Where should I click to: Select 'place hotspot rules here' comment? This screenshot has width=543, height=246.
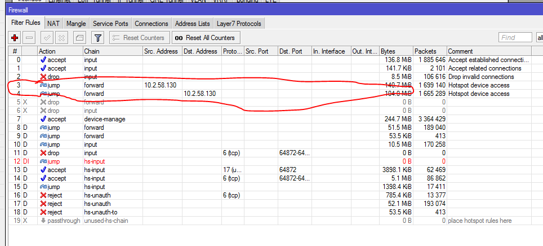479,221
